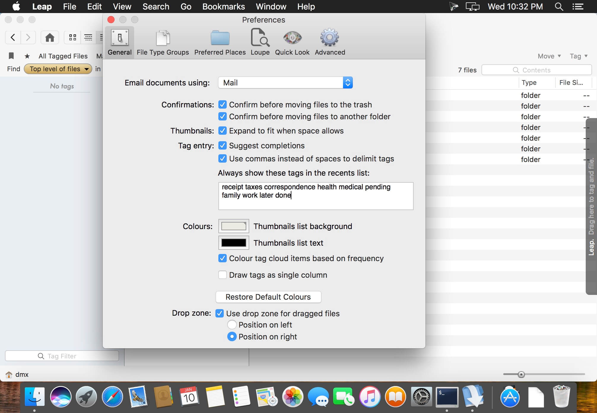Toggle Confirm before moving files to trash
Viewport: 597px width, 413px height.
point(222,104)
